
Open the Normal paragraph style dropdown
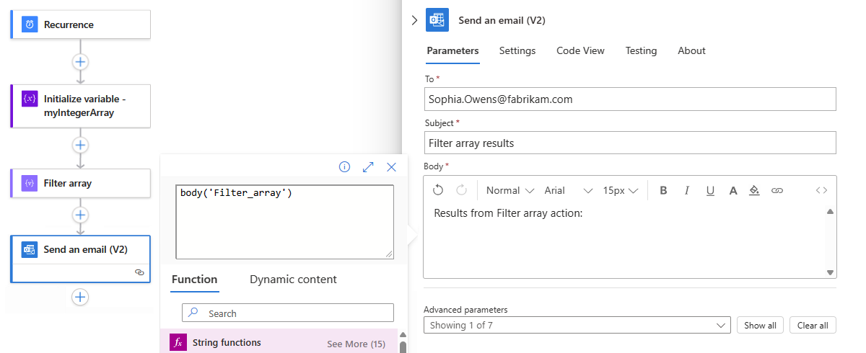click(x=509, y=190)
